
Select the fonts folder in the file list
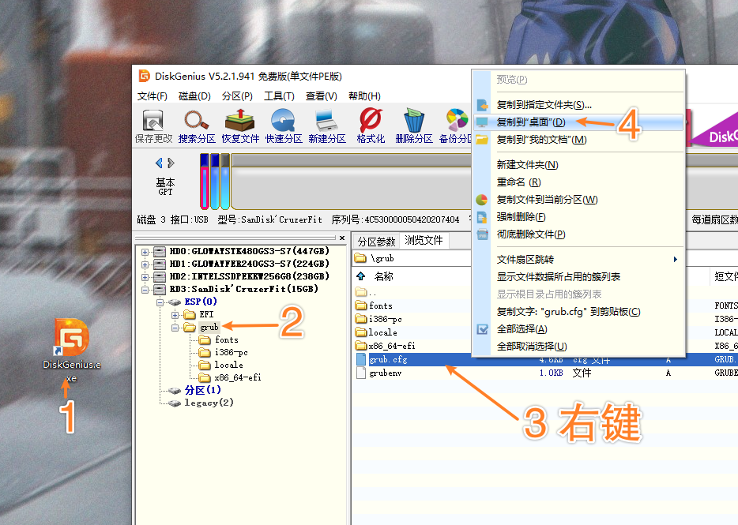(x=380, y=306)
